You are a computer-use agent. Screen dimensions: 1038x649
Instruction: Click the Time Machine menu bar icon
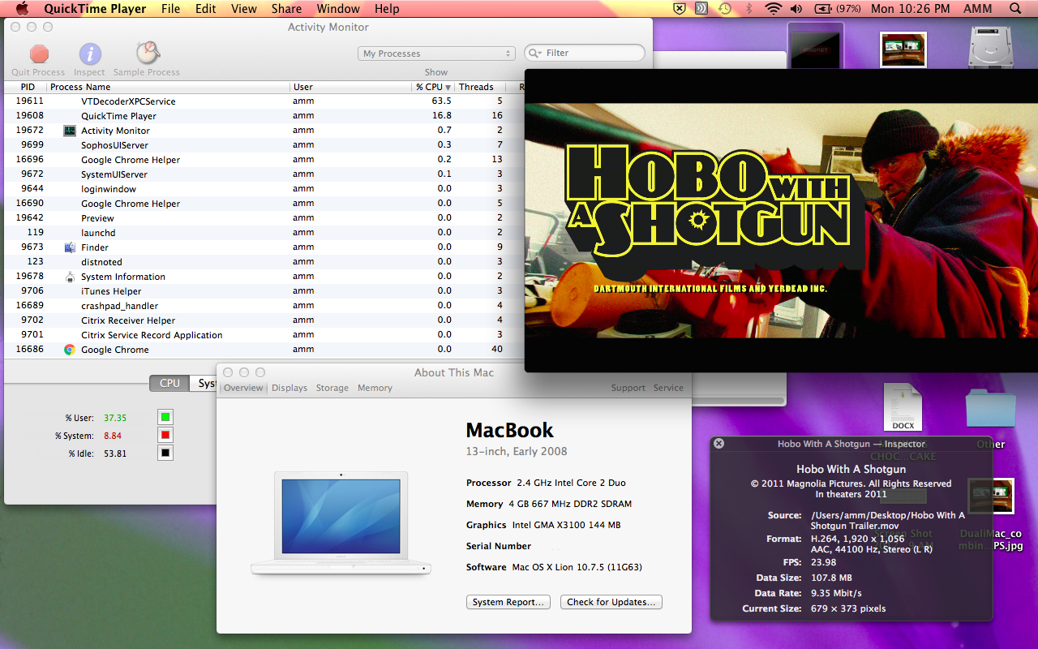point(724,9)
